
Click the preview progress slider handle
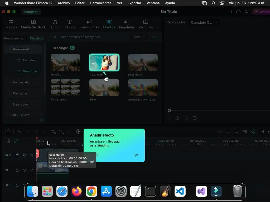click(169, 111)
